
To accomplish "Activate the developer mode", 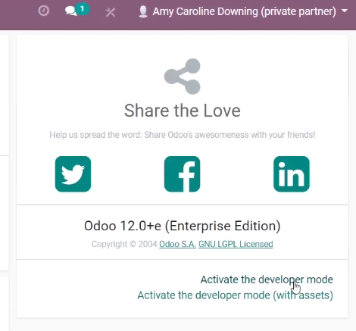I will (x=267, y=279).
